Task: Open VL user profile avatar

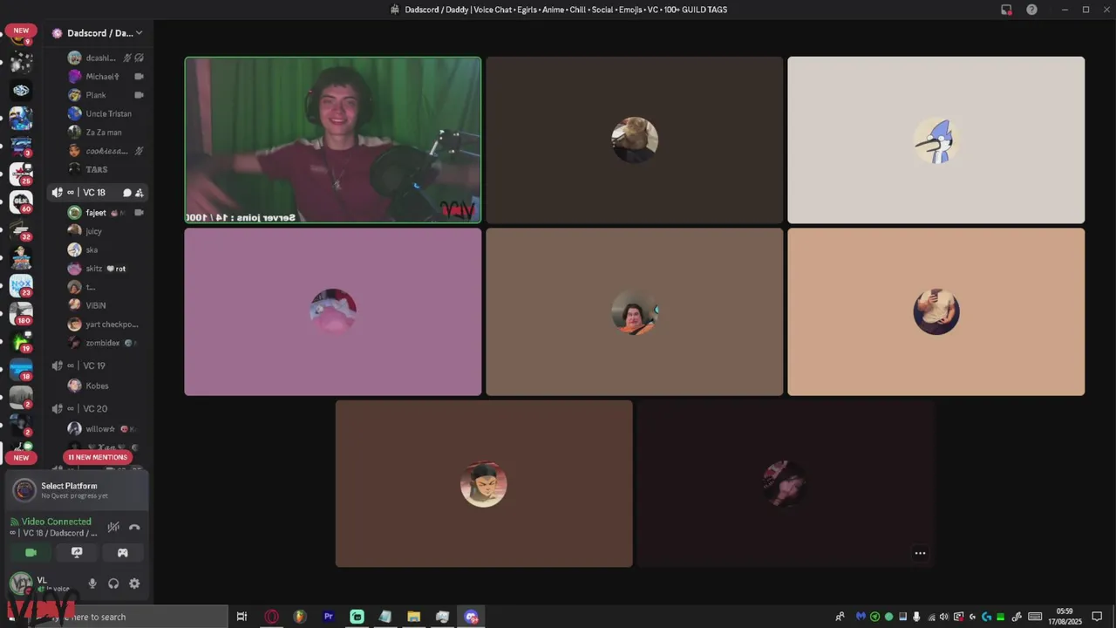Action: pos(21,583)
